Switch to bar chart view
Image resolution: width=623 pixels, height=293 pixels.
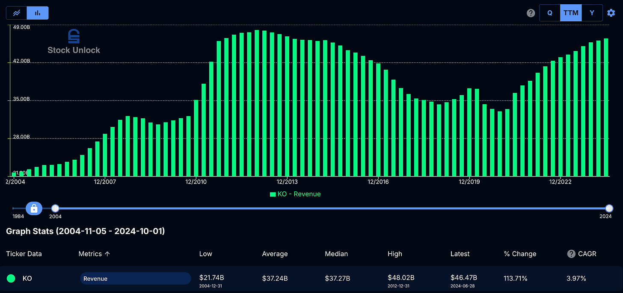coord(38,13)
